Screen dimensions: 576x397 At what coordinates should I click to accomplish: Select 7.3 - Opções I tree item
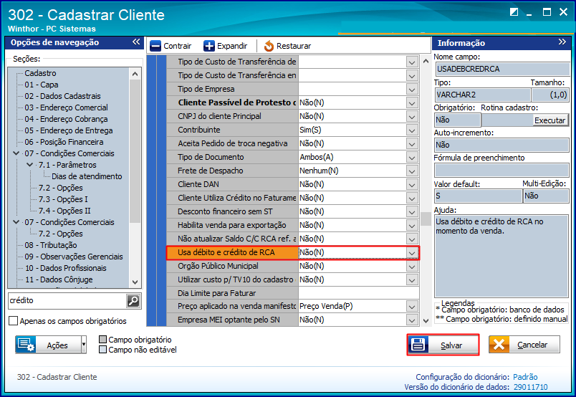[x=63, y=199]
